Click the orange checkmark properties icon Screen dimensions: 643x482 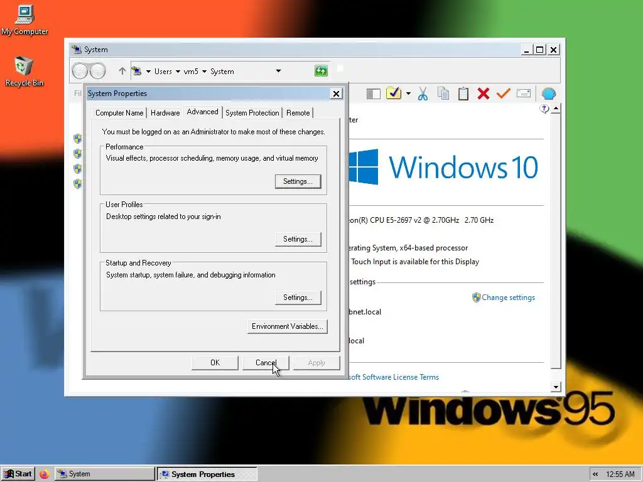point(503,94)
